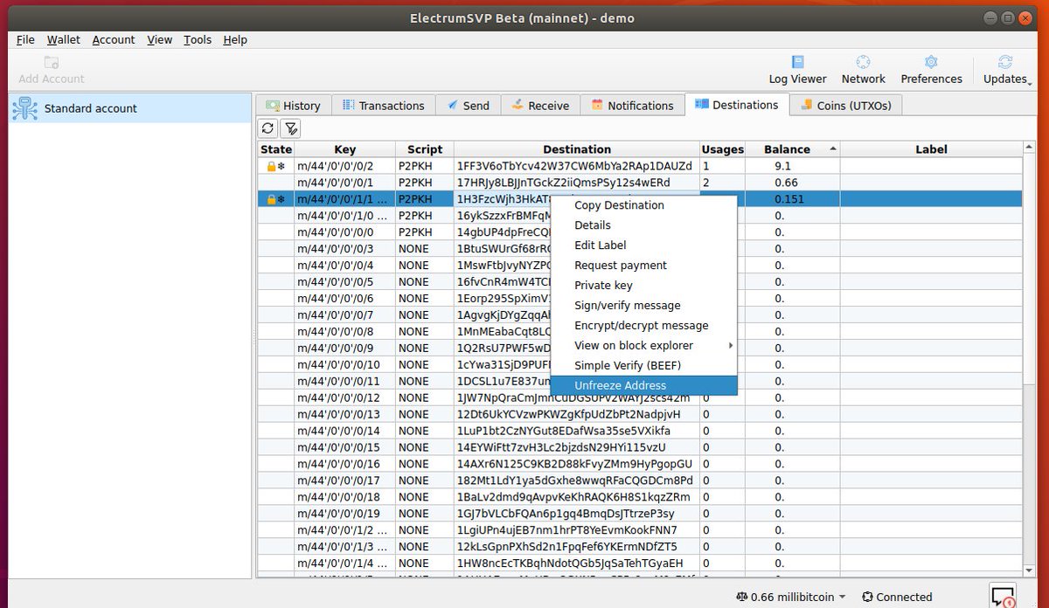Switch to the History tab
This screenshot has height=608, width=1049.
click(293, 106)
